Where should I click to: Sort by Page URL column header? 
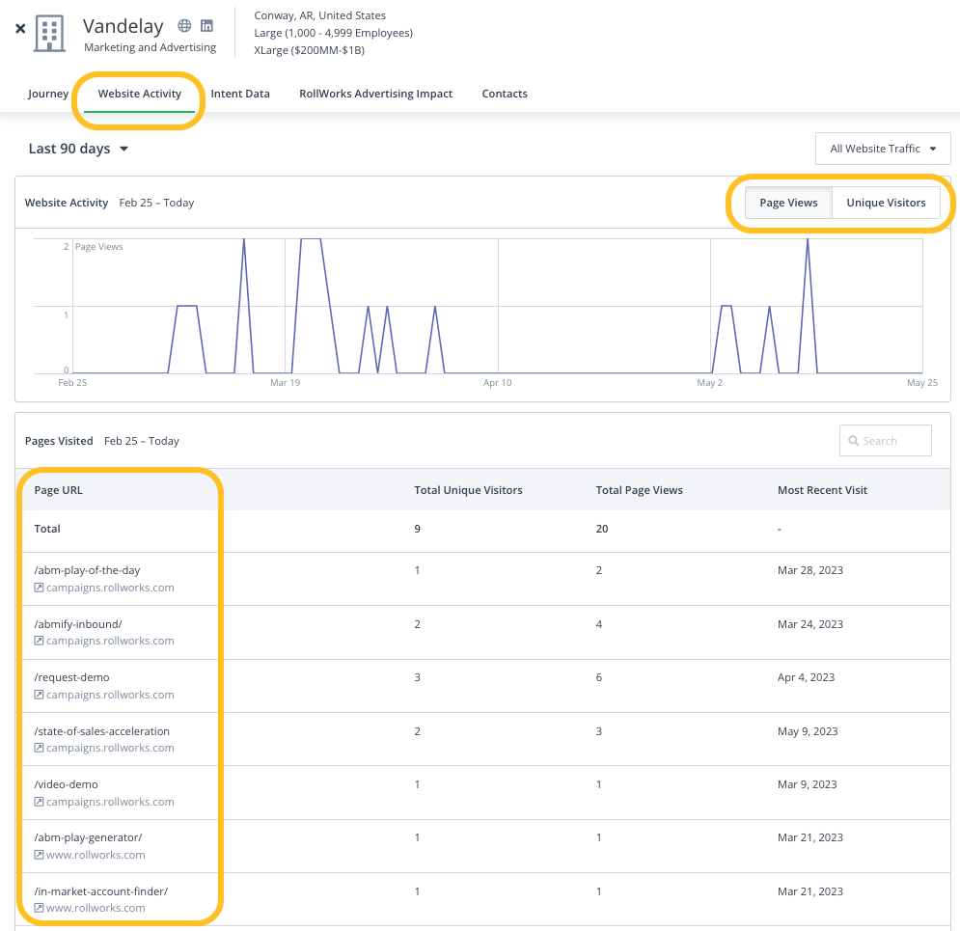tap(58, 490)
